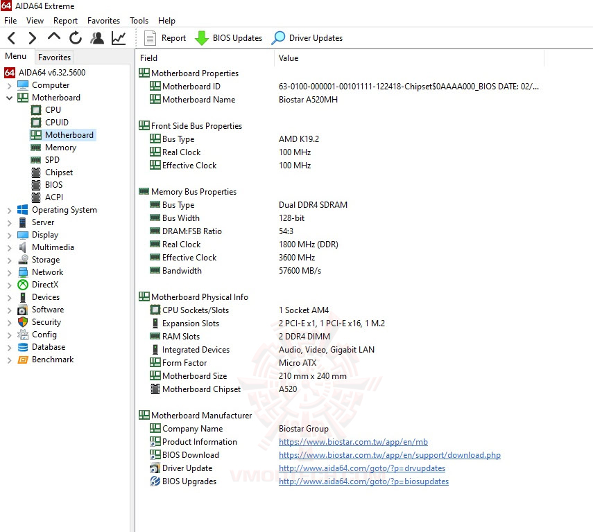Screen dimensions: 593x532
Task: Expand the Software tree node
Action: click(x=10, y=310)
